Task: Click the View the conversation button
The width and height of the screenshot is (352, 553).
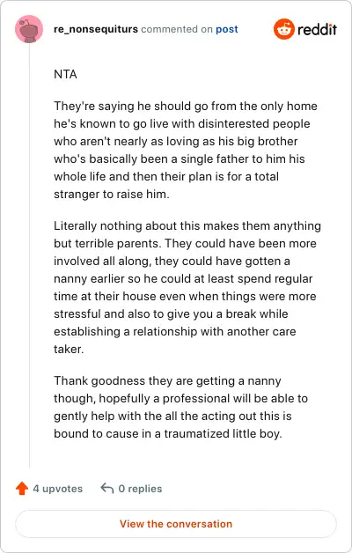Action: (x=176, y=524)
